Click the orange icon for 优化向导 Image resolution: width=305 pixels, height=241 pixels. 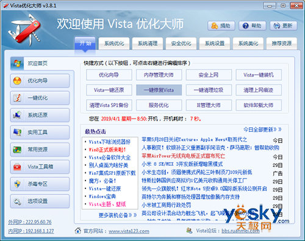tap(17, 81)
